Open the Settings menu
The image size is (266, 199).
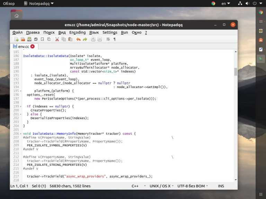pyautogui.click(x=110, y=32)
